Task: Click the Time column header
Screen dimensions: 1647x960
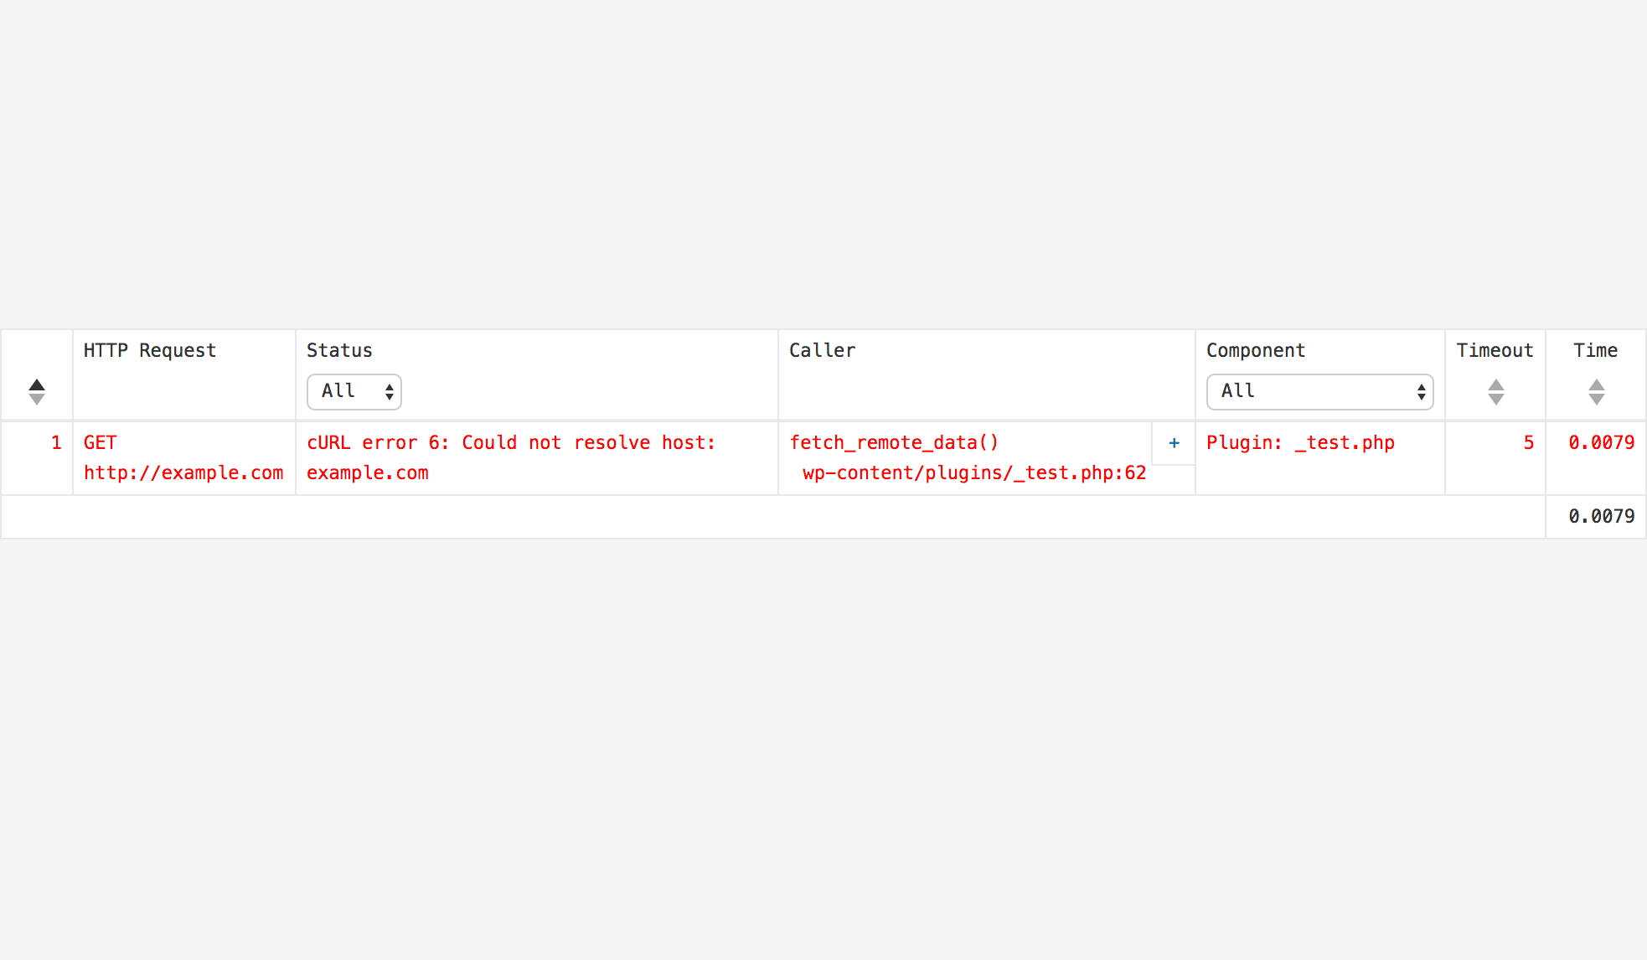Action: coord(1595,350)
